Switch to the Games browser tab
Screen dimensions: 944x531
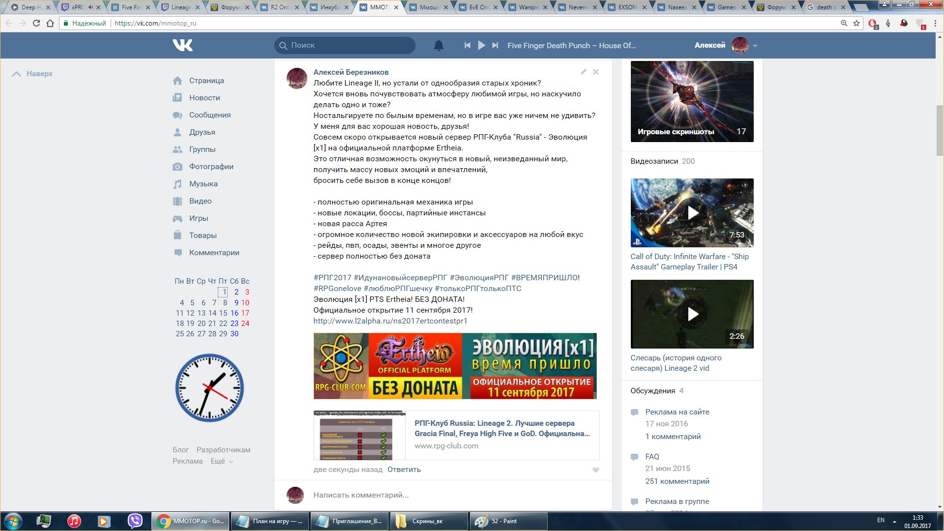coord(727,7)
